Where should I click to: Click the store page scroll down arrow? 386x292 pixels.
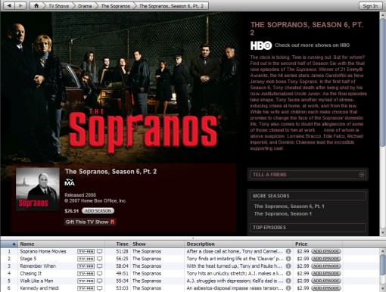pos(383,233)
